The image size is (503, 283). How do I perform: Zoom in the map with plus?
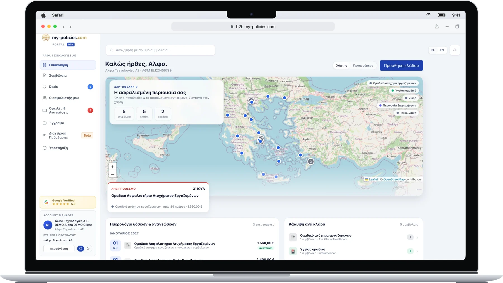[113, 167]
